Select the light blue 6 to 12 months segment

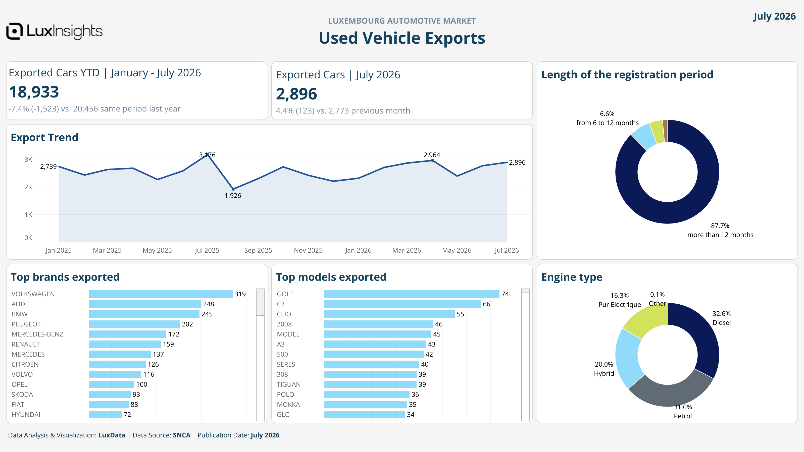tap(645, 137)
